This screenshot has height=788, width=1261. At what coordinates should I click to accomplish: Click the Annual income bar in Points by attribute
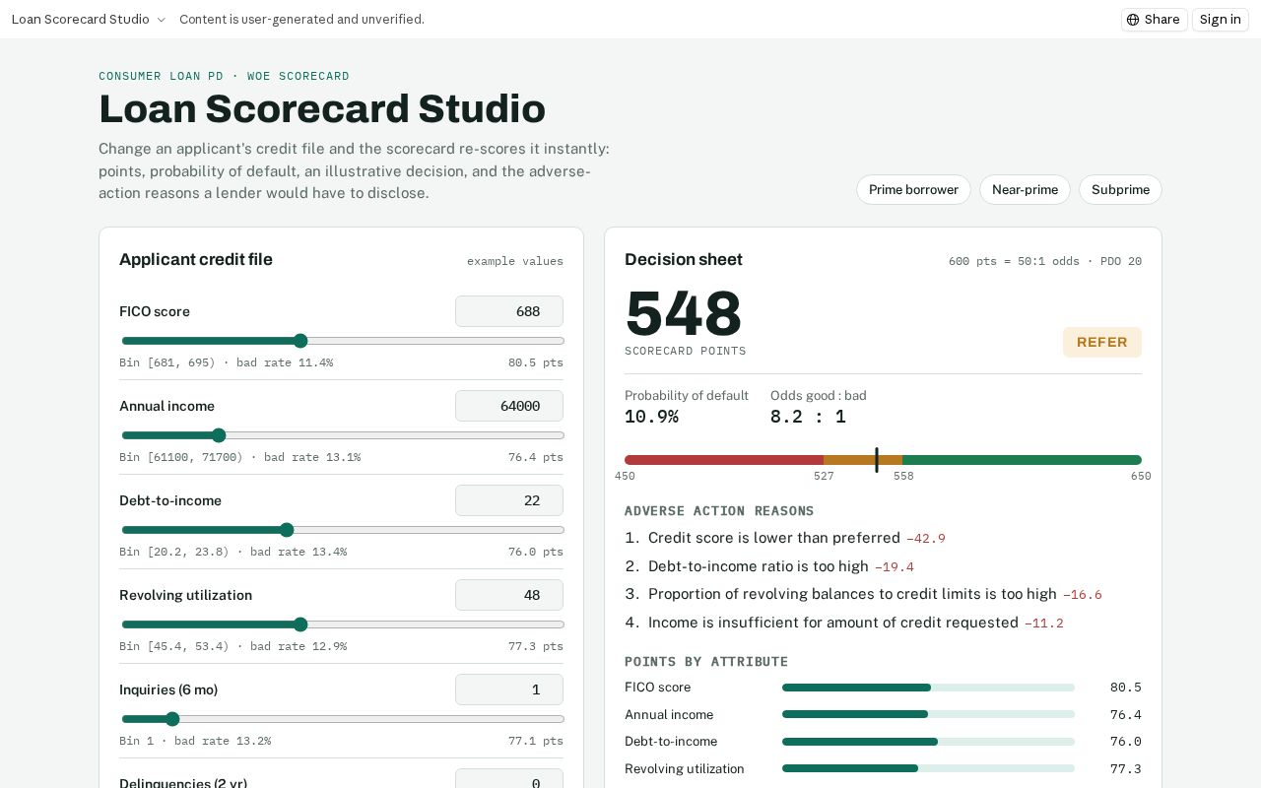click(928, 714)
